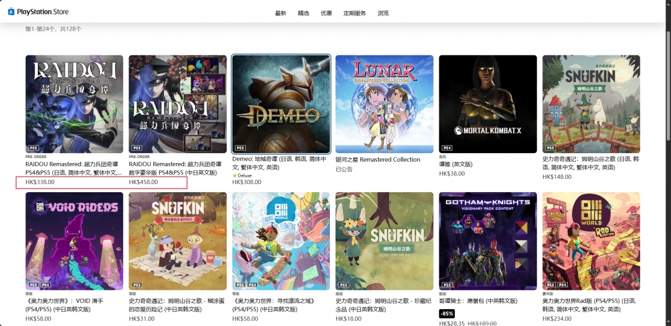This screenshot has height=326, width=671.
Task: Open RAIDOU Remastered digital deluxe HK$458.00 cover
Action: (x=178, y=104)
